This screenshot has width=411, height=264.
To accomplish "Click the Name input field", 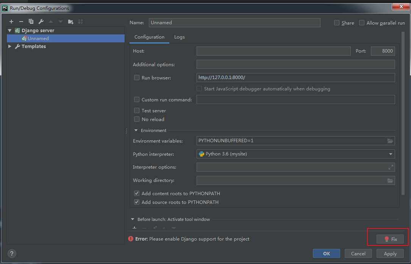I will pos(234,22).
